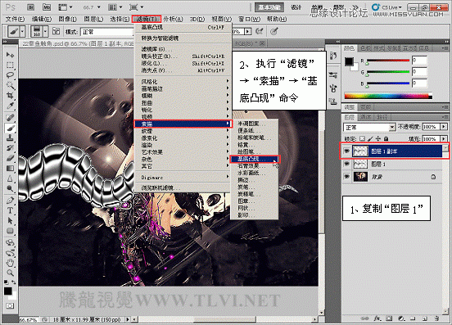Select the Gradient tool
This screenshot has width=452, height=325.
click(x=10, y=169)
